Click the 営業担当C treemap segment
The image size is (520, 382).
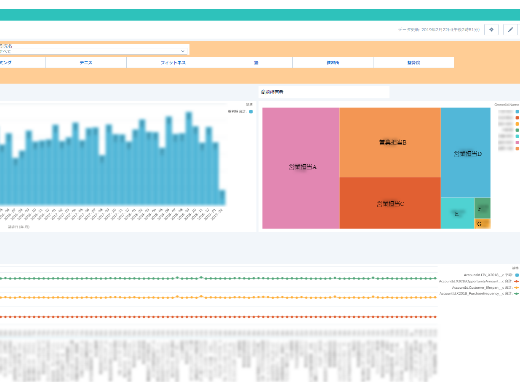point(390,203)
